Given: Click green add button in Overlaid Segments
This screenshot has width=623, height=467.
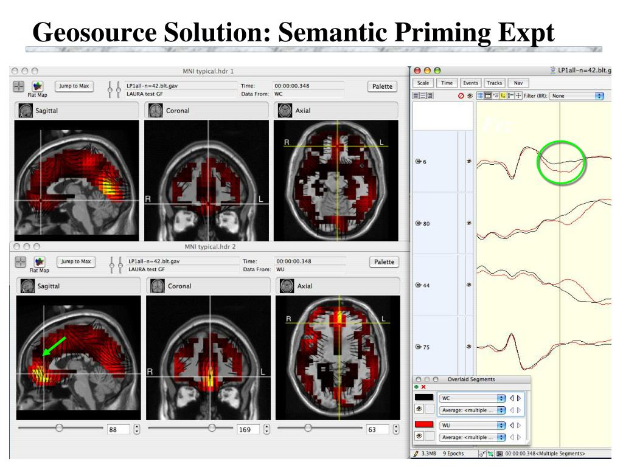Looking at the screenshot, I should pos(417,387).
